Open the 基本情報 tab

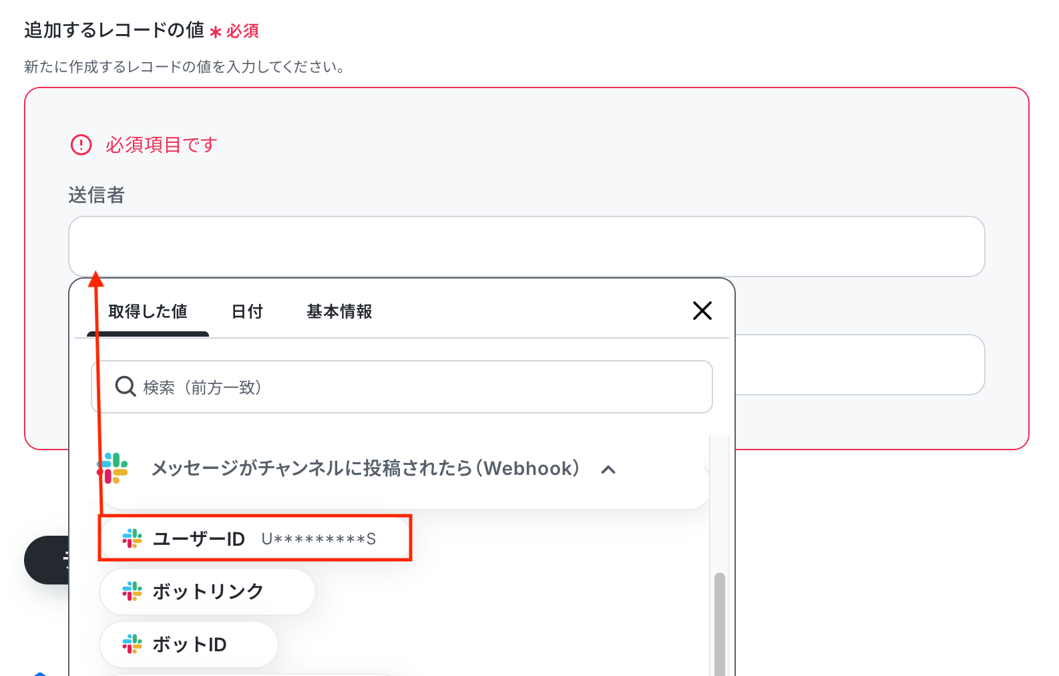339,311
